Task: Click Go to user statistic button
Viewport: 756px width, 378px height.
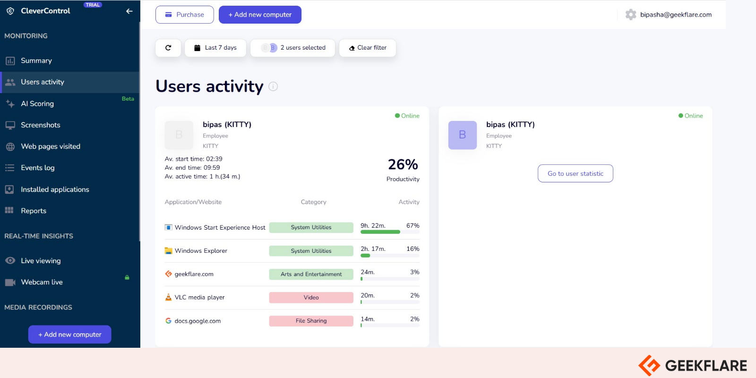Action: pyautogui.click(x=576, y=173)
